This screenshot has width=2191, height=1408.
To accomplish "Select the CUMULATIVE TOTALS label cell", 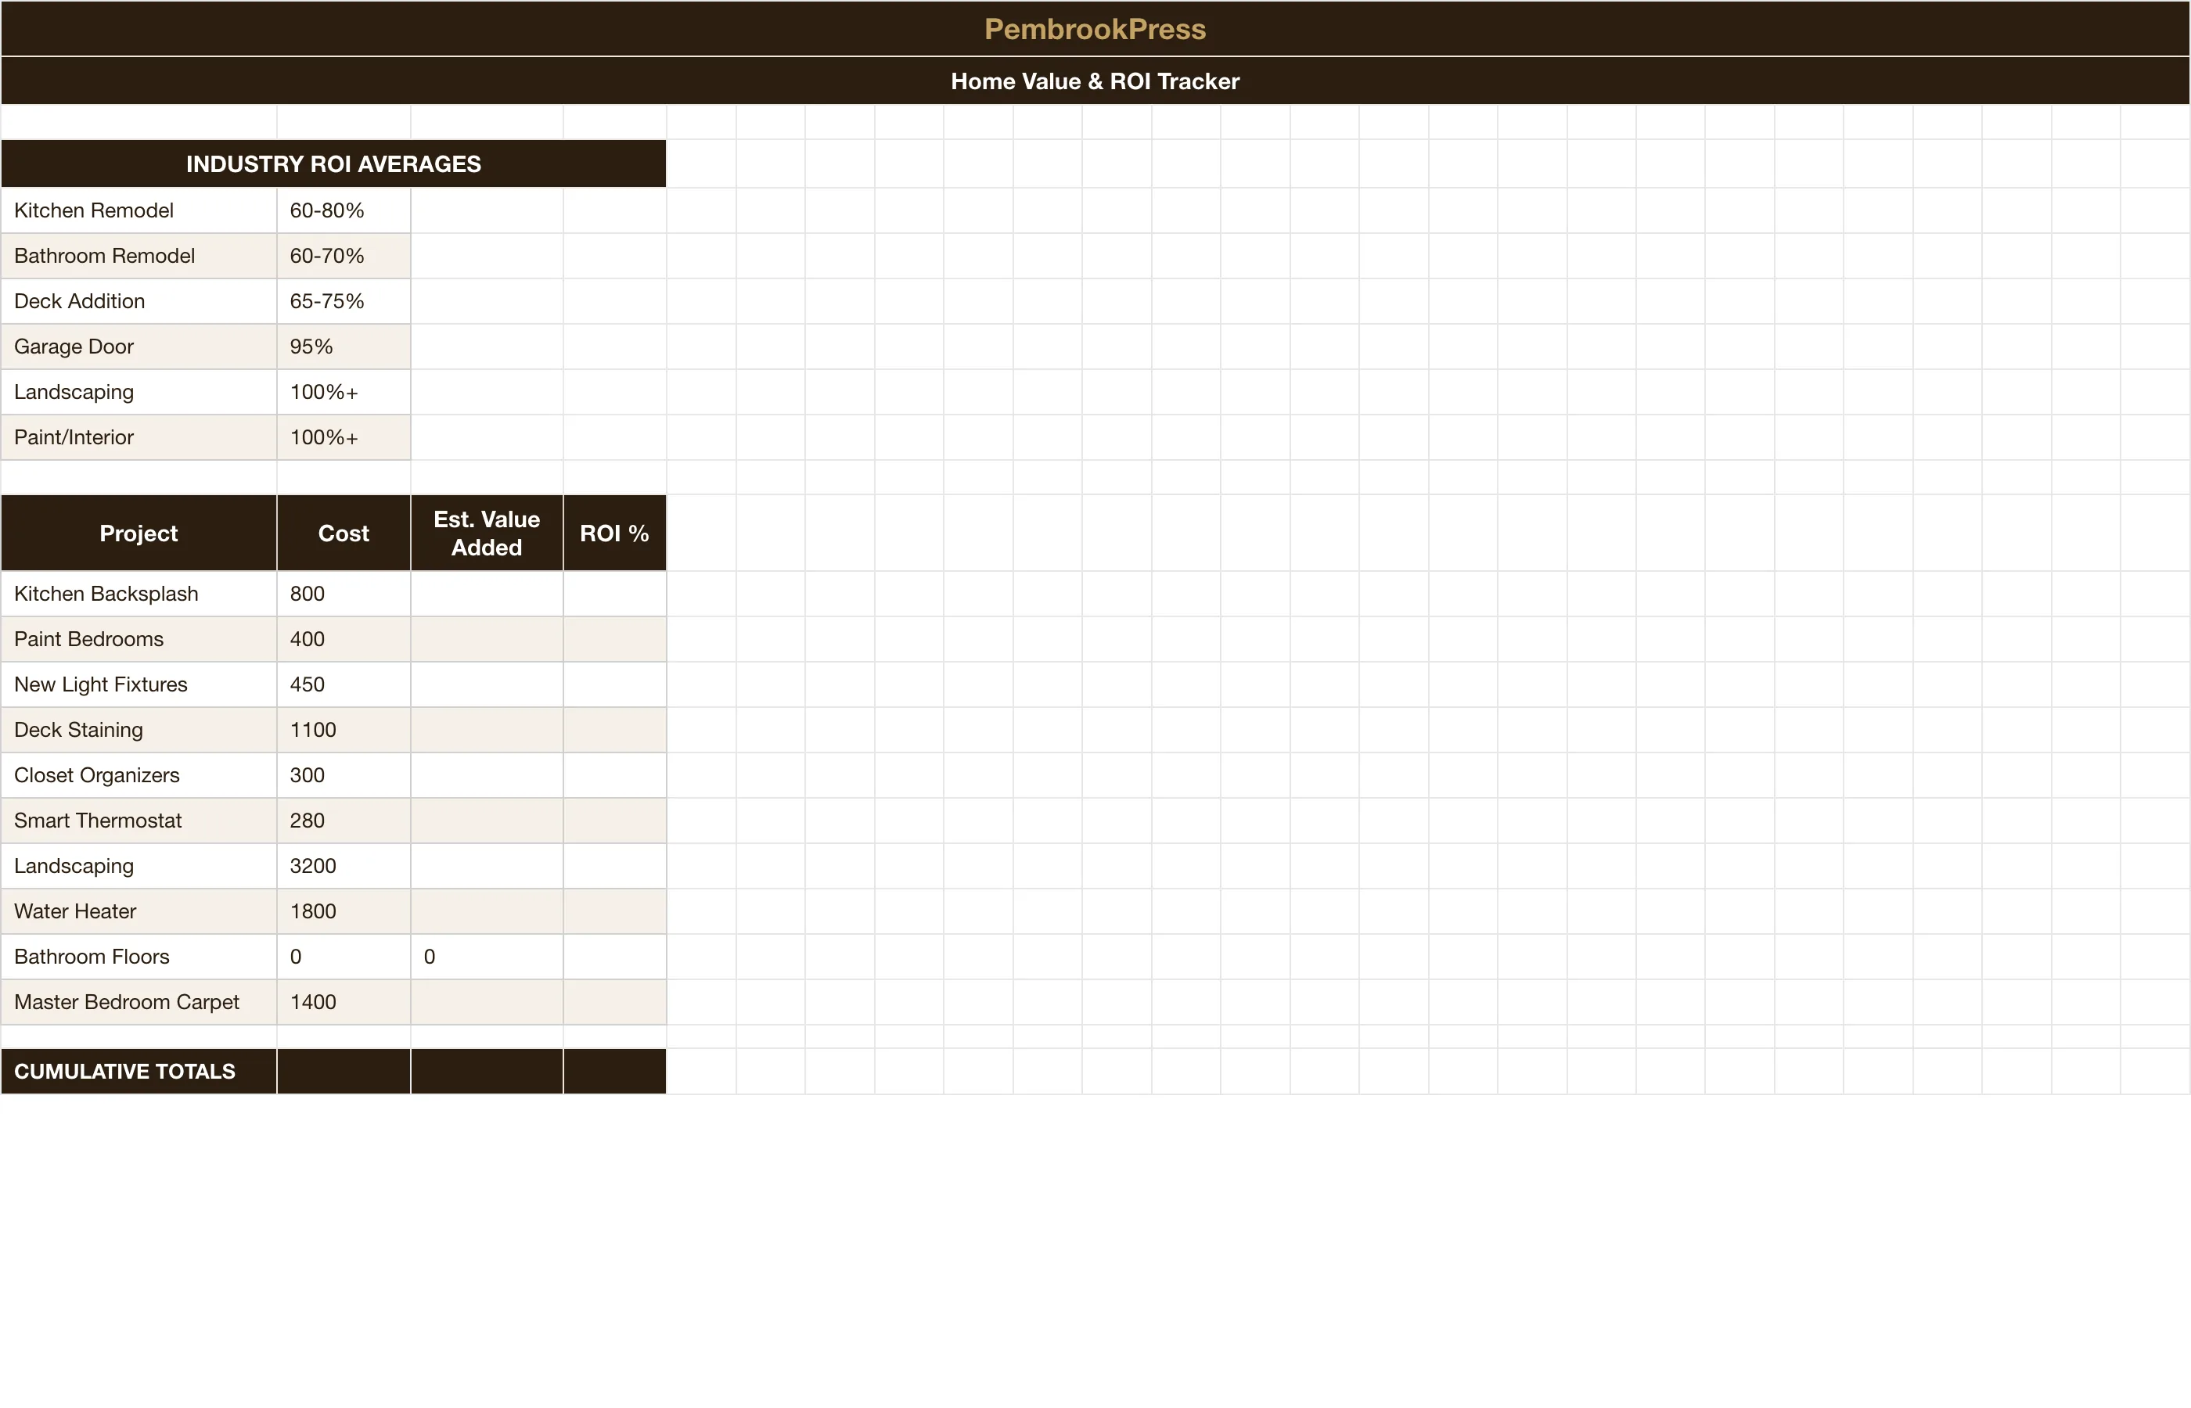I will [x=139, y=1072].
